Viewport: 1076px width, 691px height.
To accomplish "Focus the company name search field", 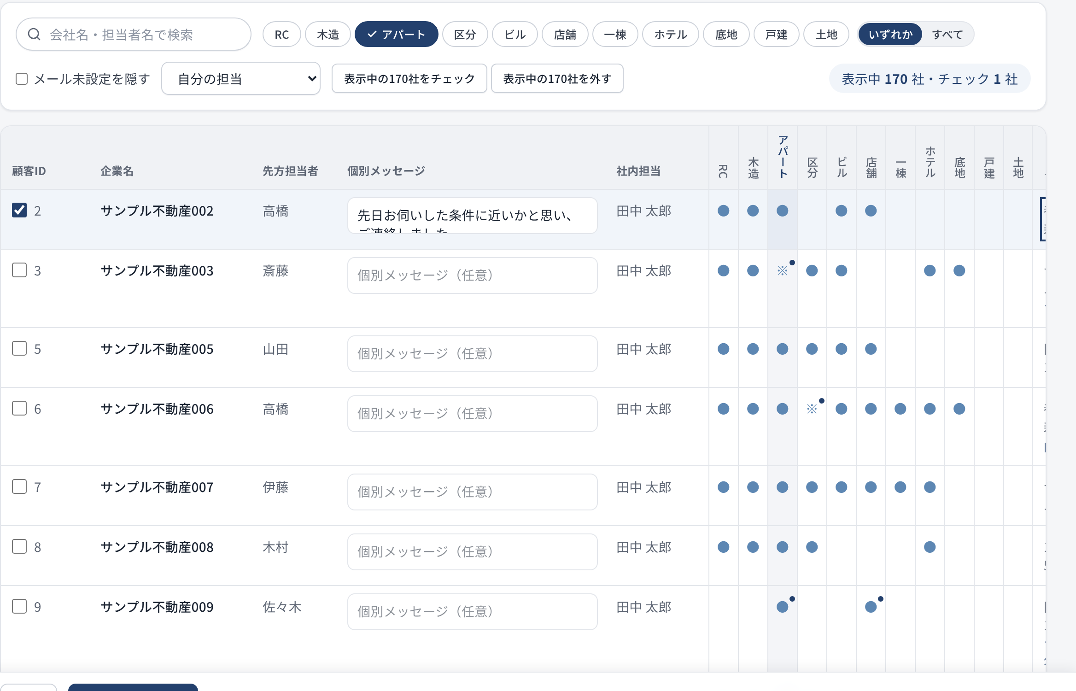I will pyautogui.click(x=134, y=35).
